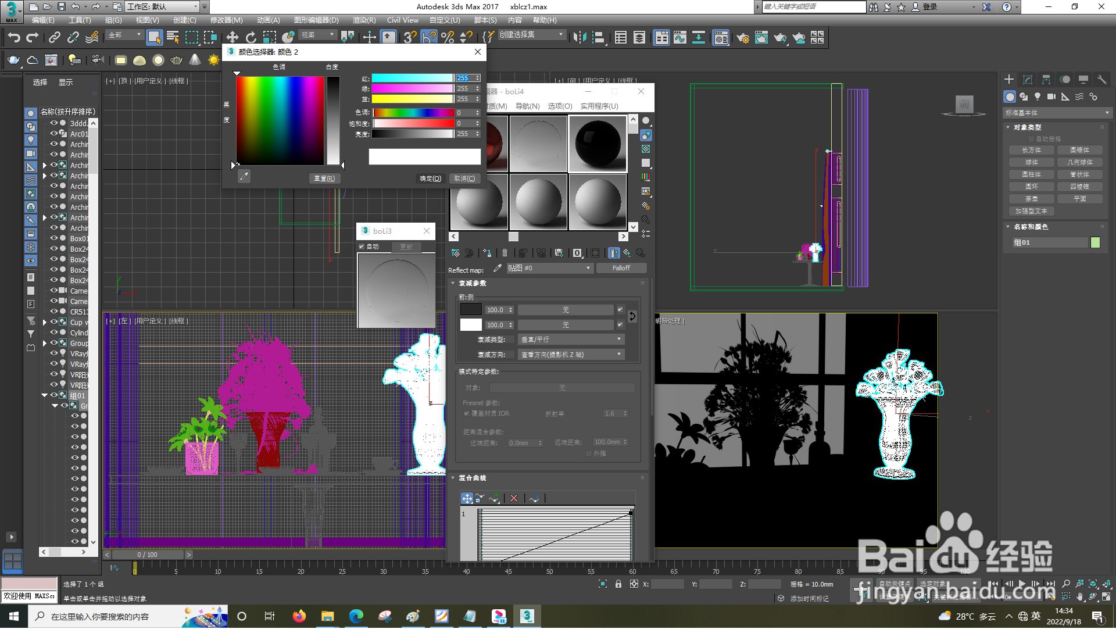
Task: Click the eyedropper next to Reflect map
Action: (497, 269)
